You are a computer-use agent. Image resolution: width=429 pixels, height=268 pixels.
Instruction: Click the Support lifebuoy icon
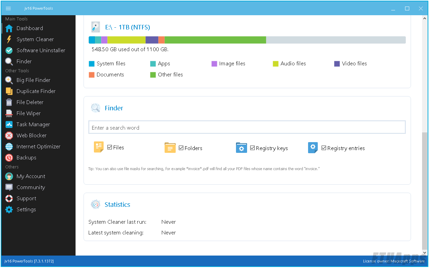click(9, 198)
